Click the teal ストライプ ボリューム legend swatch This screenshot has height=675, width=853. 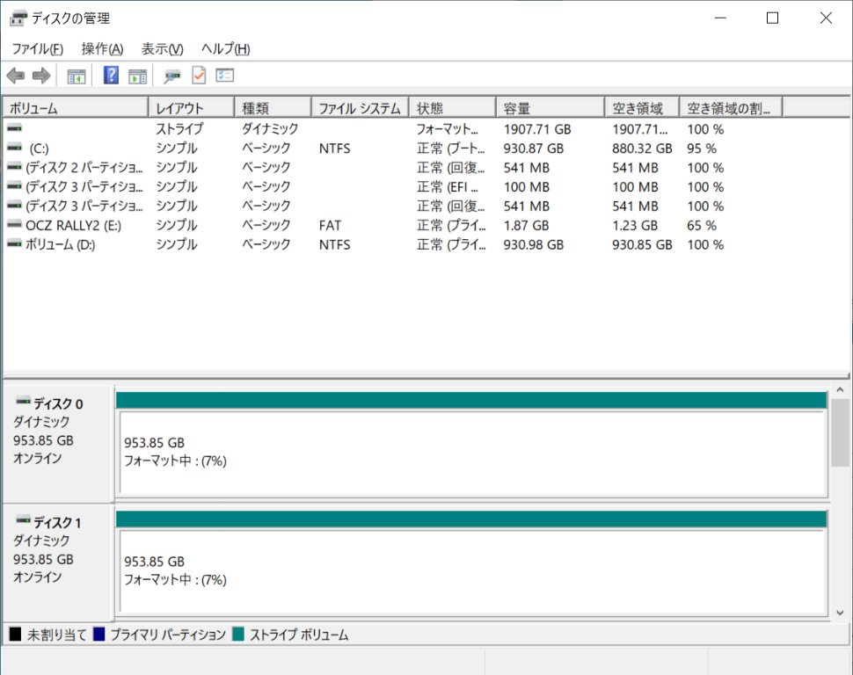pos(237,635)
